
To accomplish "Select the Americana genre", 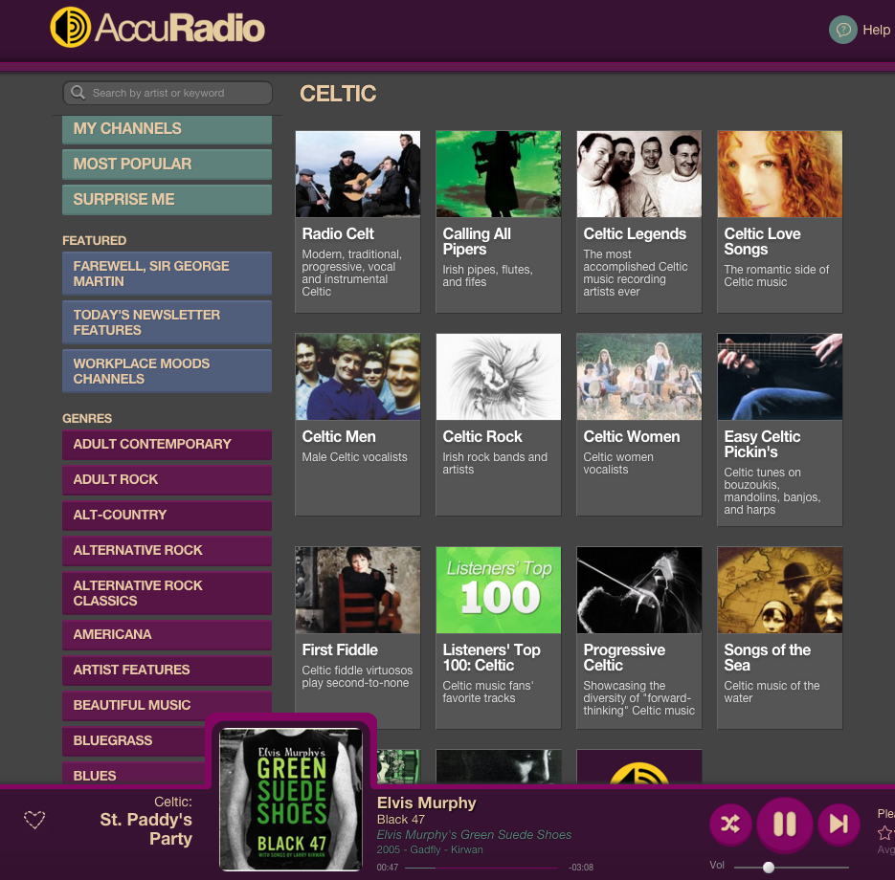I will [167, 634].
